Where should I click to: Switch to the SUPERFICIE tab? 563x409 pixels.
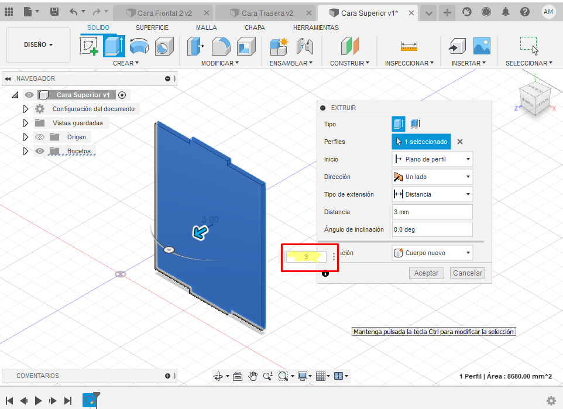click(x=152, y=28)
